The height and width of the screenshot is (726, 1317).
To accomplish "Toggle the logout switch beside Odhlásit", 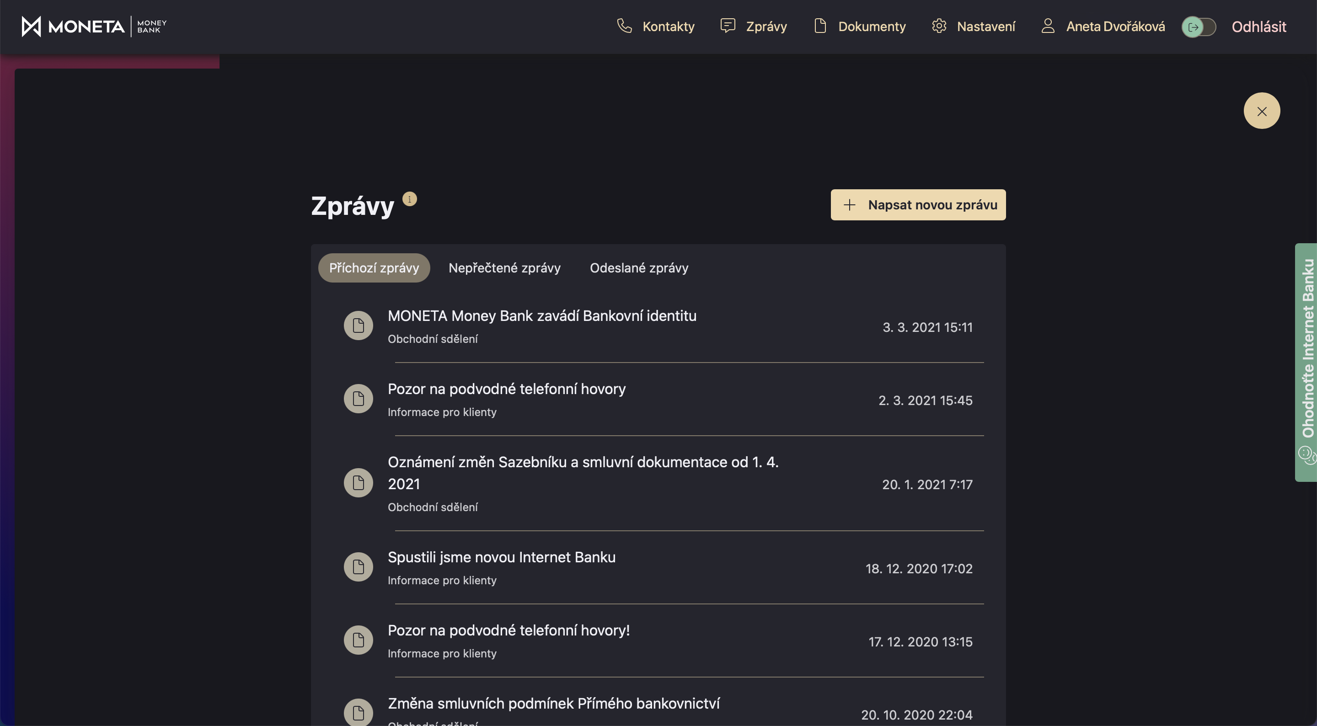I will (x=1199, y=27).
